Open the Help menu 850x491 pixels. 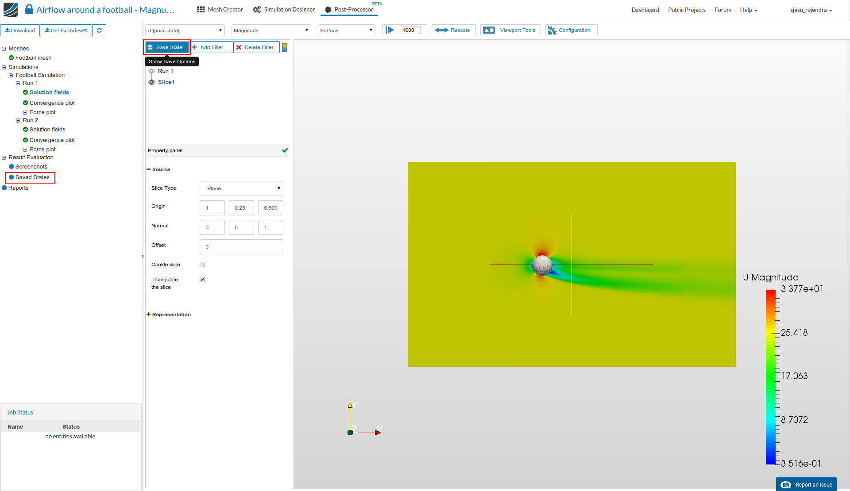pos(748,10)
